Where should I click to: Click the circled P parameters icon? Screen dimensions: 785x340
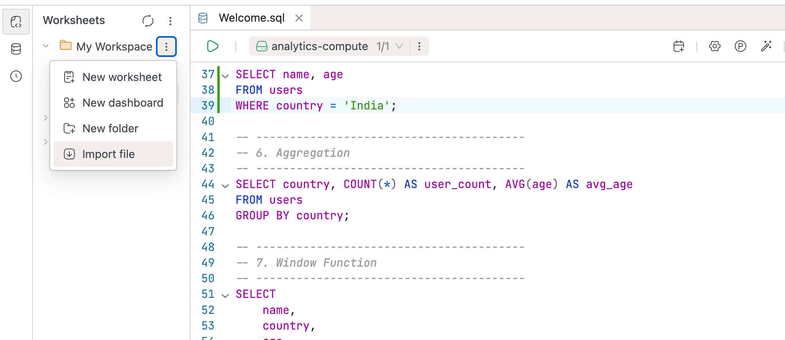[740, 47]
